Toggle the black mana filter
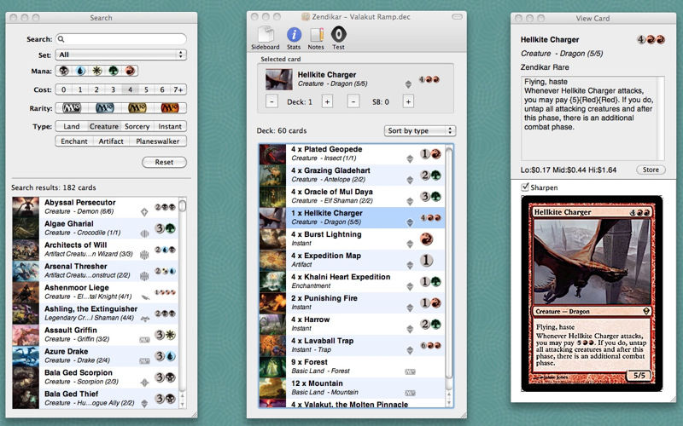 tap(64, 71)
